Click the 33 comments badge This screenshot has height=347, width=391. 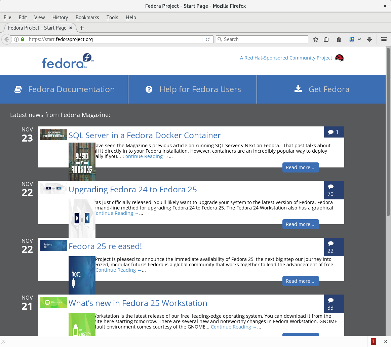coord(334,304)
